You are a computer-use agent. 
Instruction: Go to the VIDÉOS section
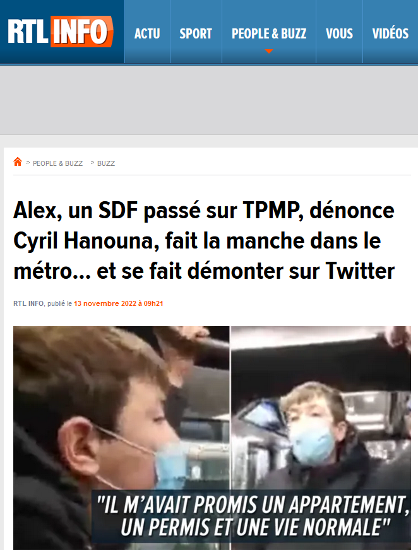(390, 33)
